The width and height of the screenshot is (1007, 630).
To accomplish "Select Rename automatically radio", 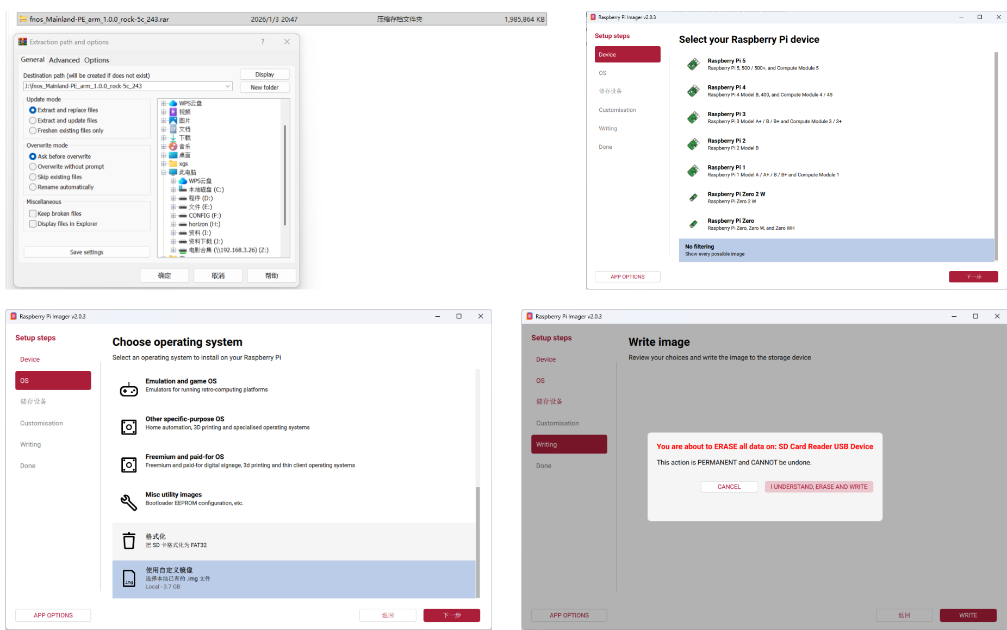I will click(33, 187).
